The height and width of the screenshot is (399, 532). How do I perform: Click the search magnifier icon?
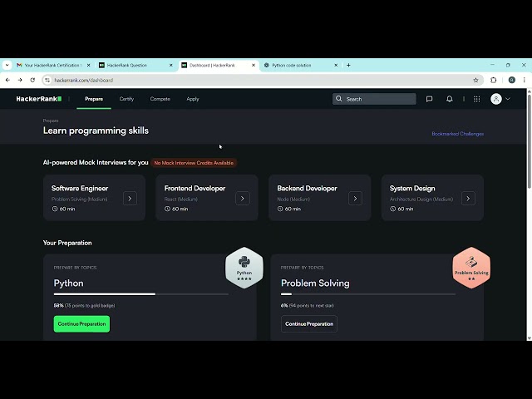pos(338,99)
